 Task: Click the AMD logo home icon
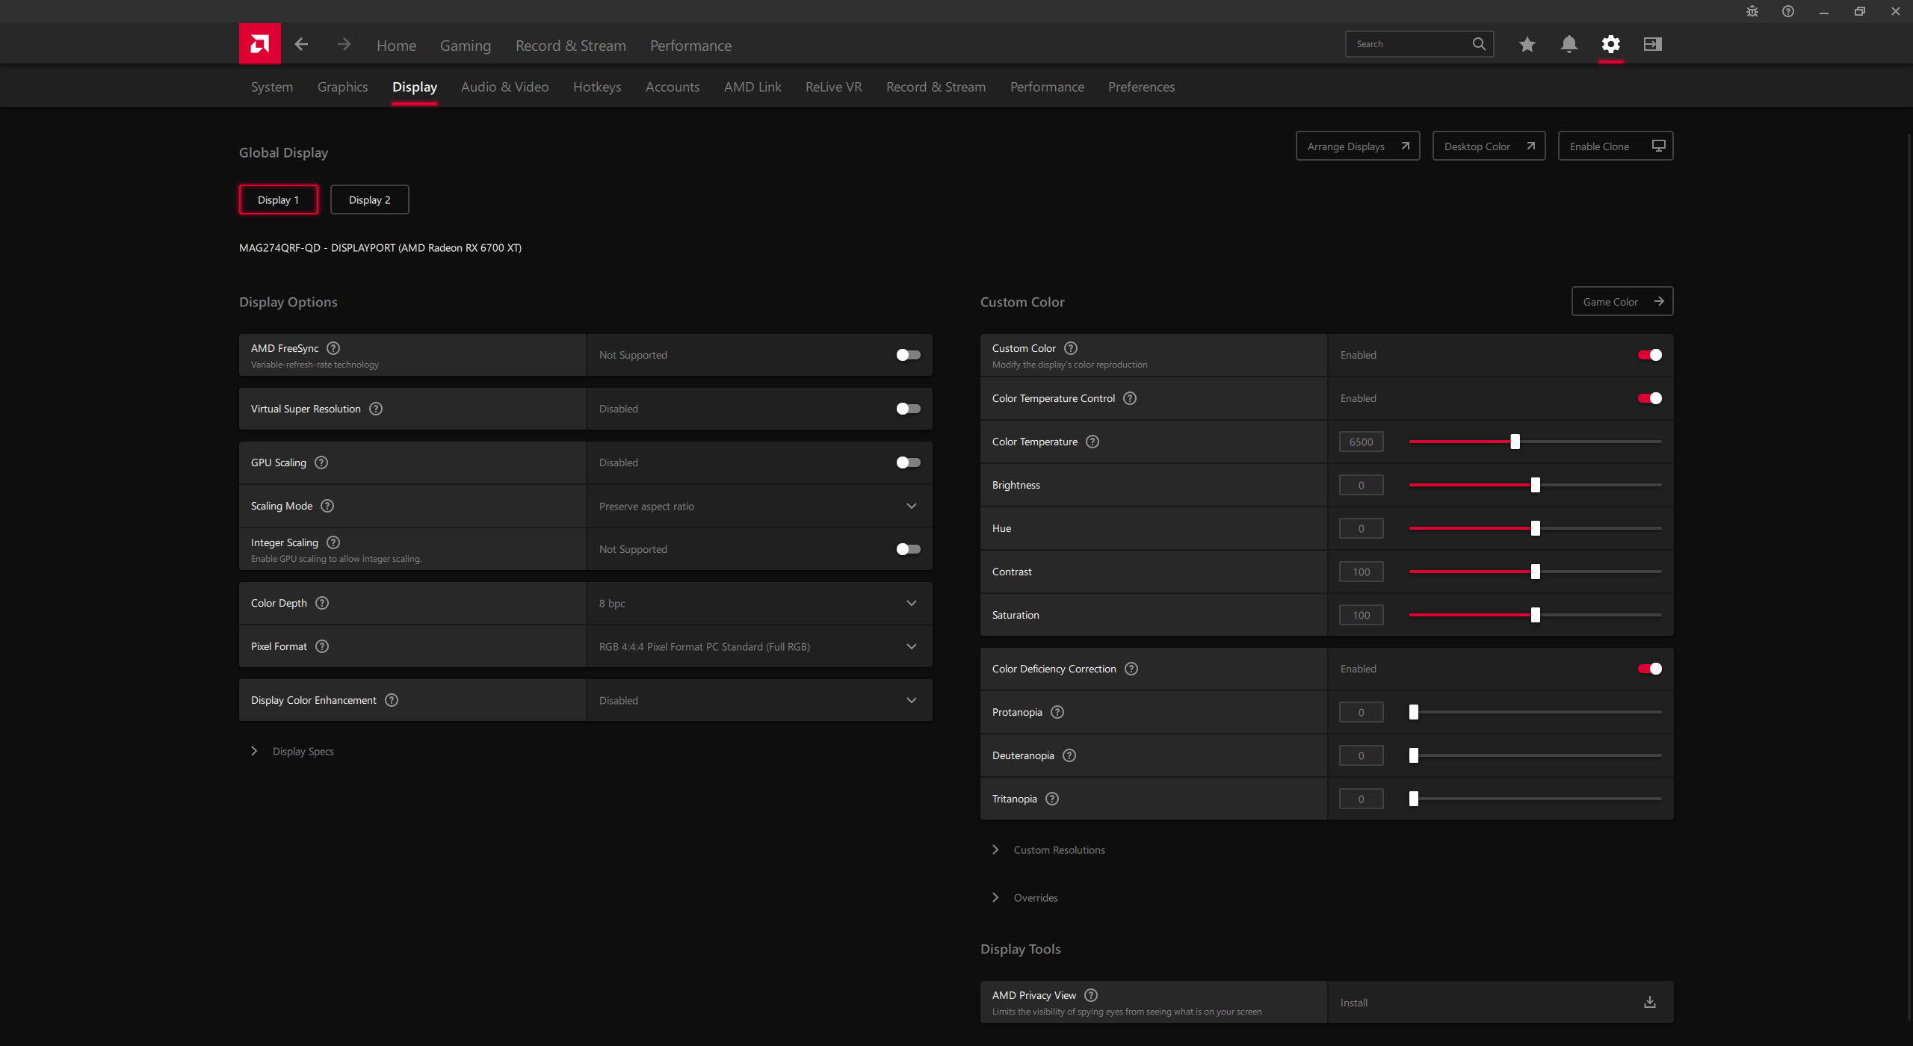(259, 44)
